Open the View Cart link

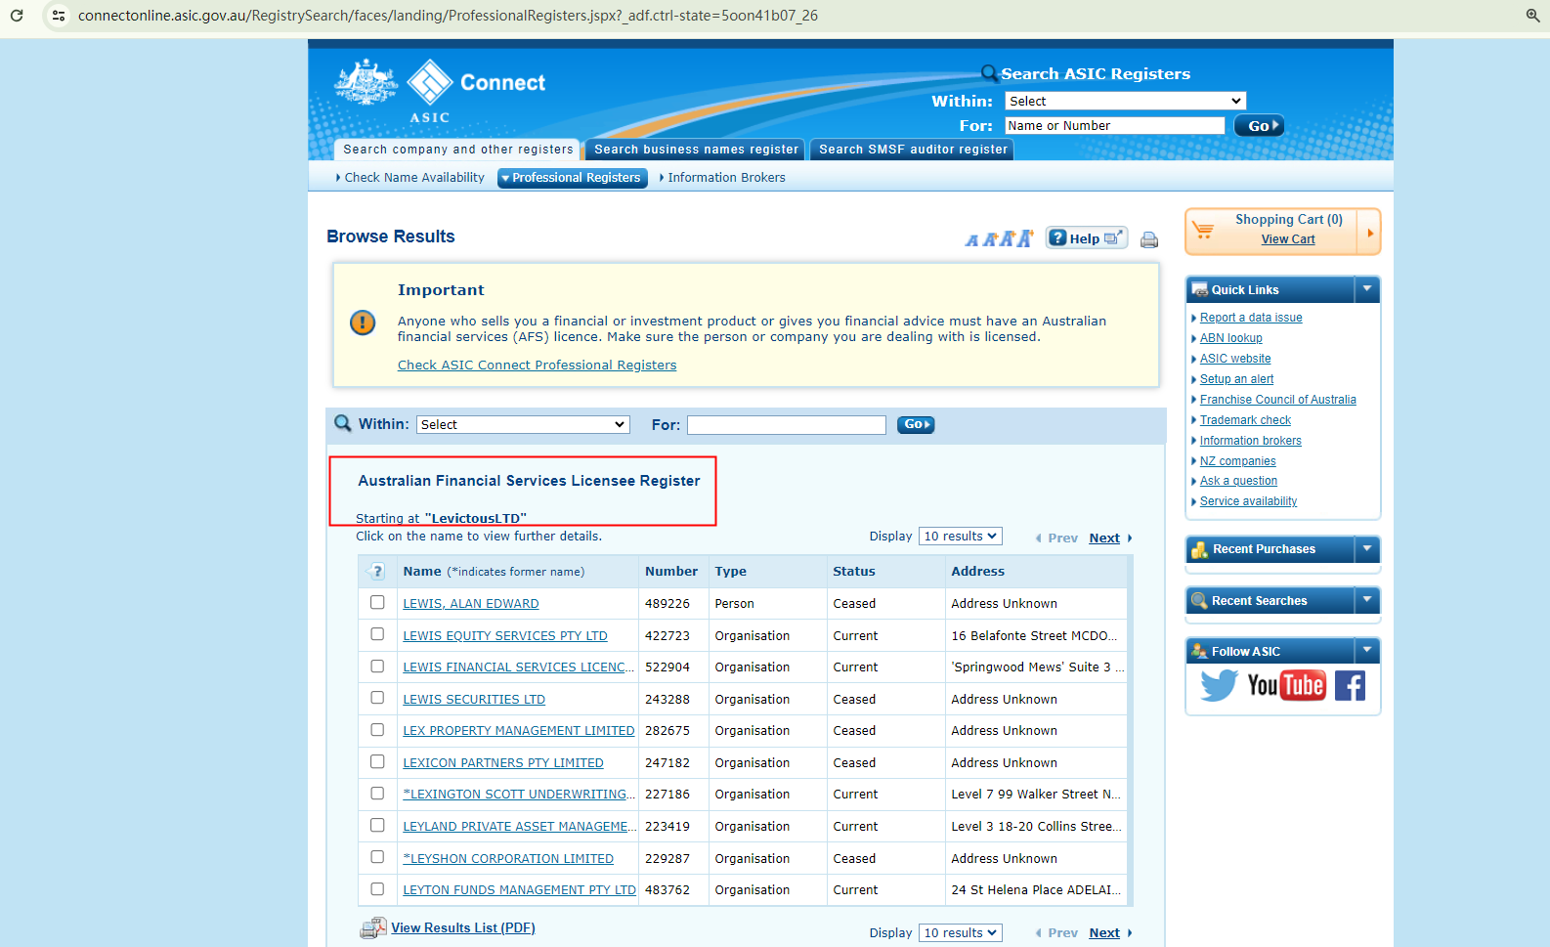pyautogui.click(x=1288, y=239)
